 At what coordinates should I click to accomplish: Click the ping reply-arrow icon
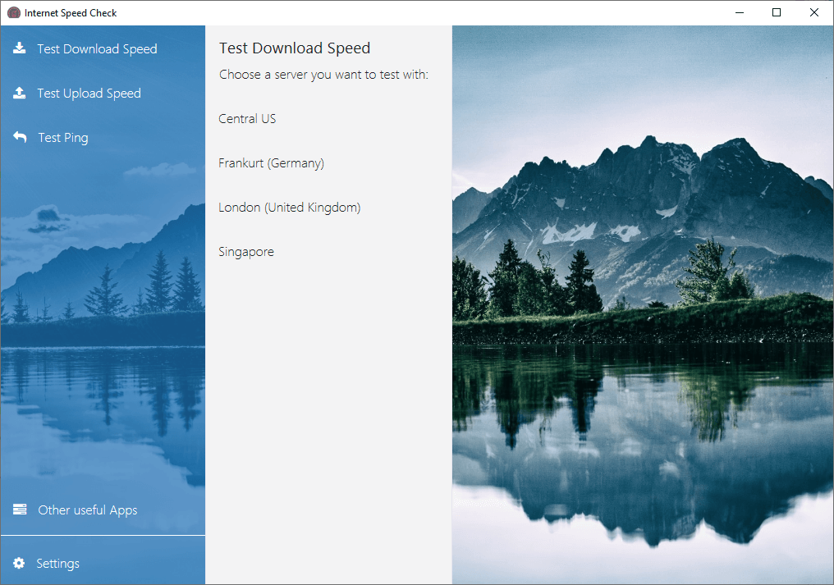[x=20, y=137]
